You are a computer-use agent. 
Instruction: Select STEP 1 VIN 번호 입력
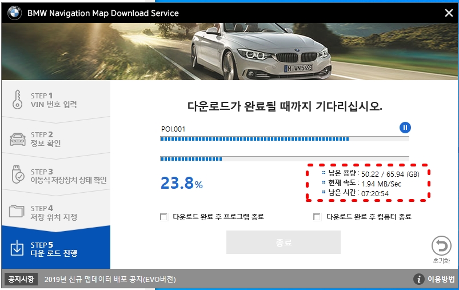[56, 100]
